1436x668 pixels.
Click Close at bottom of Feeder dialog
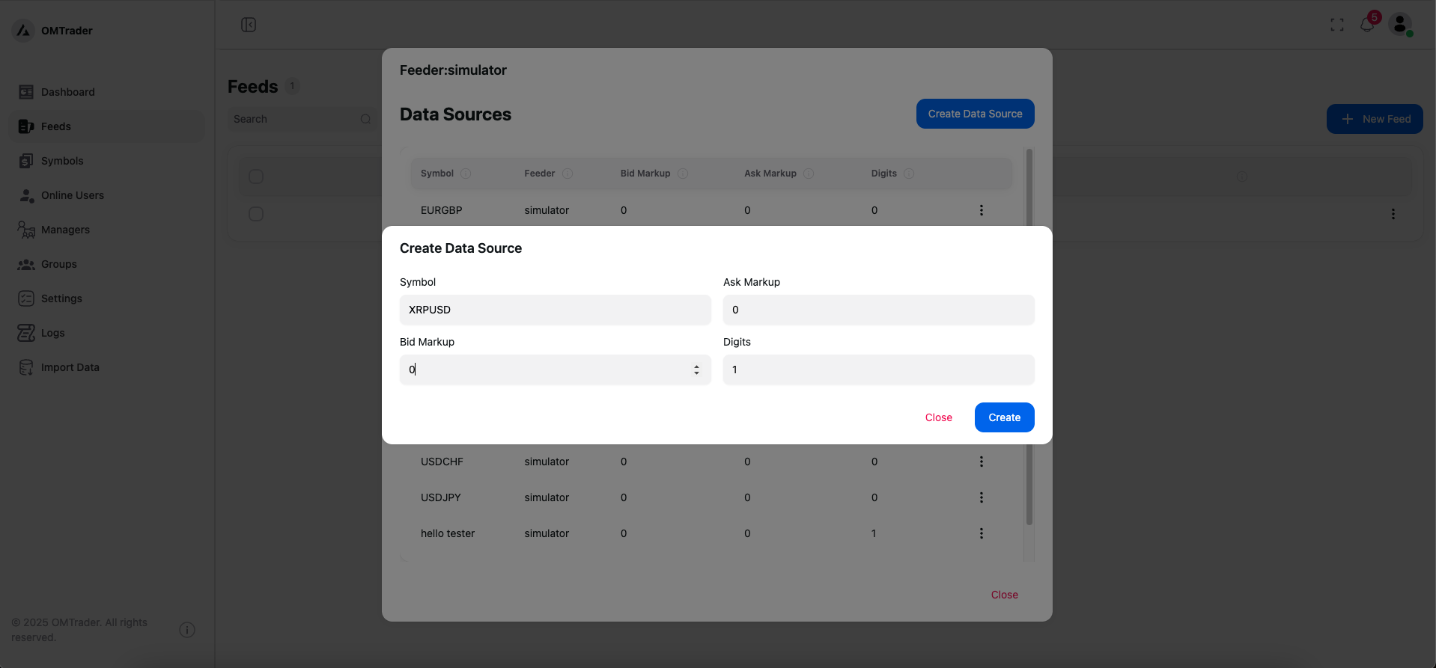point(1005,595)
